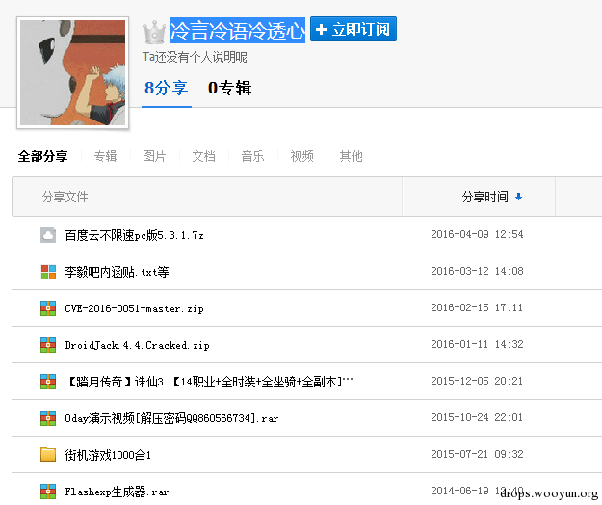Open 李毅吧内涵贴.txt等 share
602x505 pixels.
[117, 272]
